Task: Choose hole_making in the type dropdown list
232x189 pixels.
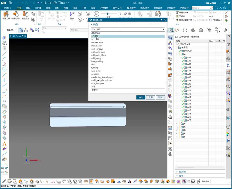Action: [x=97, y=61]
